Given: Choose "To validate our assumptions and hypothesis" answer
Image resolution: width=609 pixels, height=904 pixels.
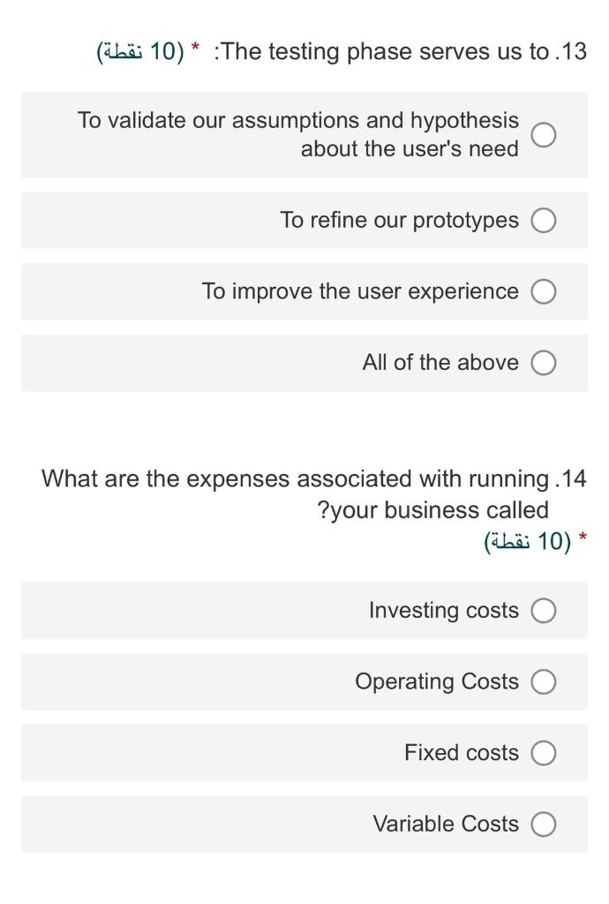Looking at the screenshot, I should point(545,134).
